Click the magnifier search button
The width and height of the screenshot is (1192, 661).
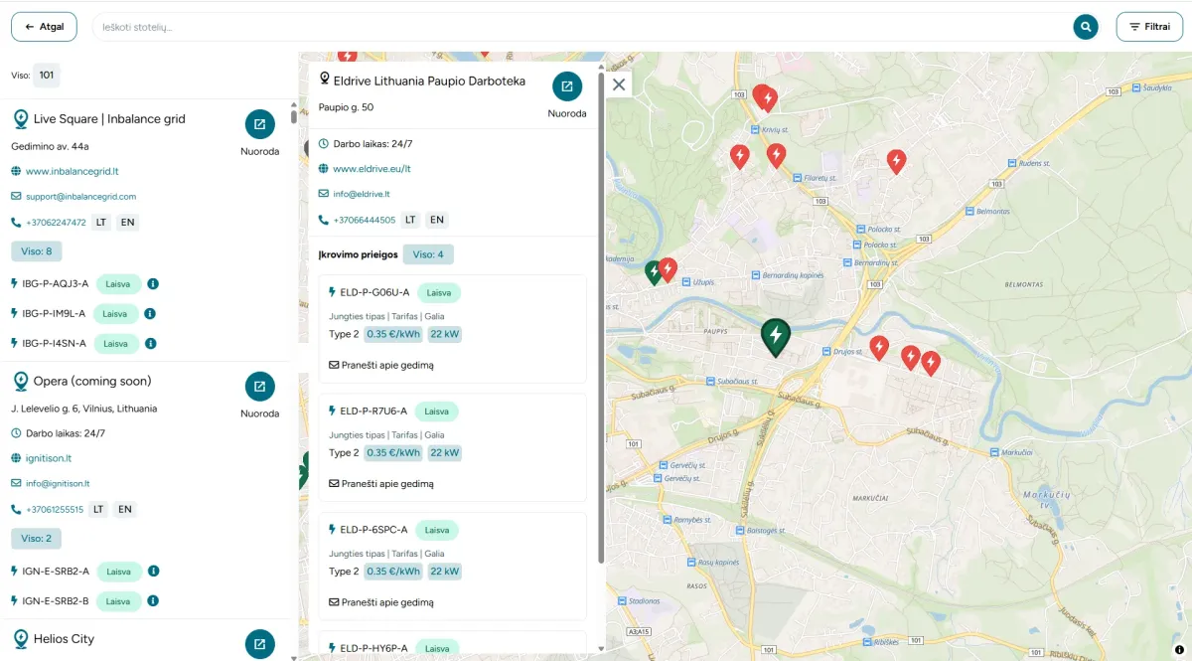pyautogui.click(x=1086, y=27)
